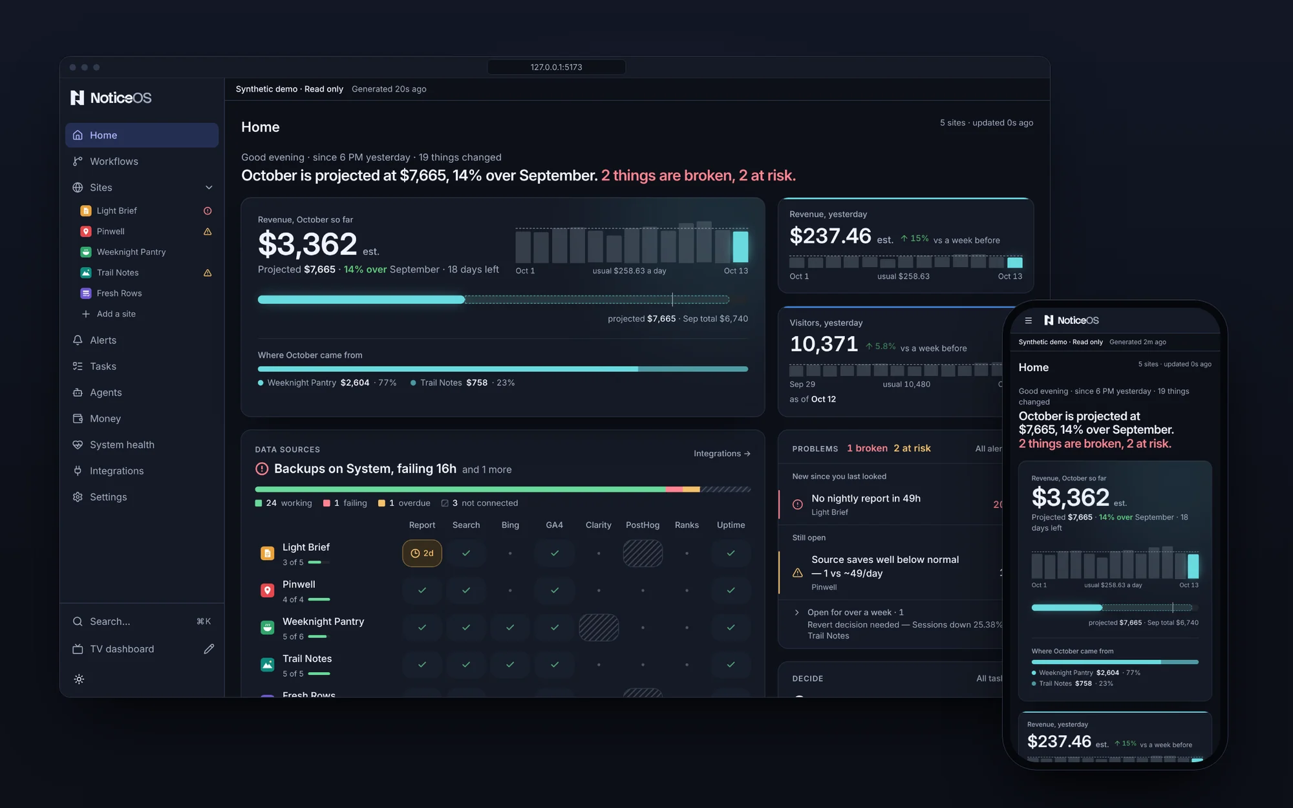Click the pencil edit icon beside TV dashboard
Image resolution: width=1293 pixels, height=808 pixels.
209,649
